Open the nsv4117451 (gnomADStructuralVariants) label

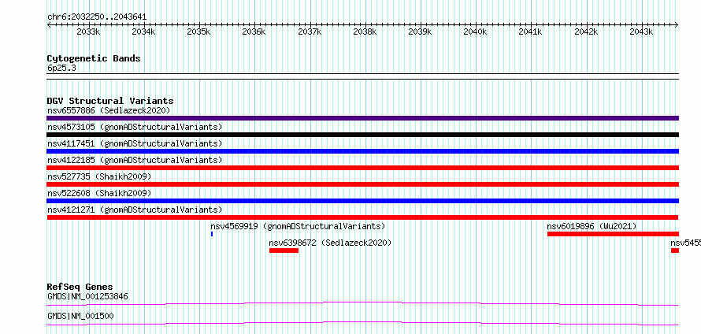tap(135, 143)
